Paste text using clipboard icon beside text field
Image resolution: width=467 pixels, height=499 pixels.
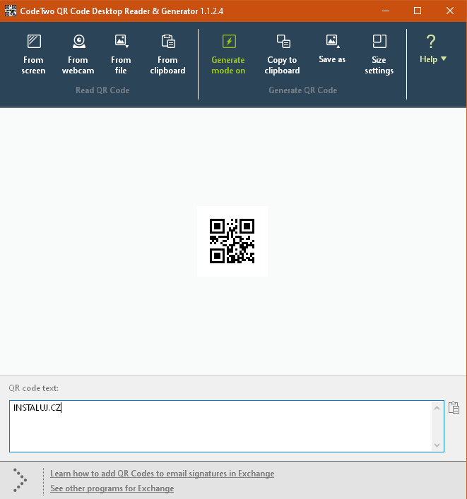[454, 407]
